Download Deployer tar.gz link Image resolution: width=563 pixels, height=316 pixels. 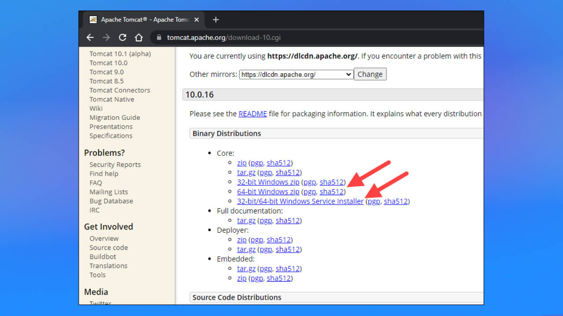246,249
